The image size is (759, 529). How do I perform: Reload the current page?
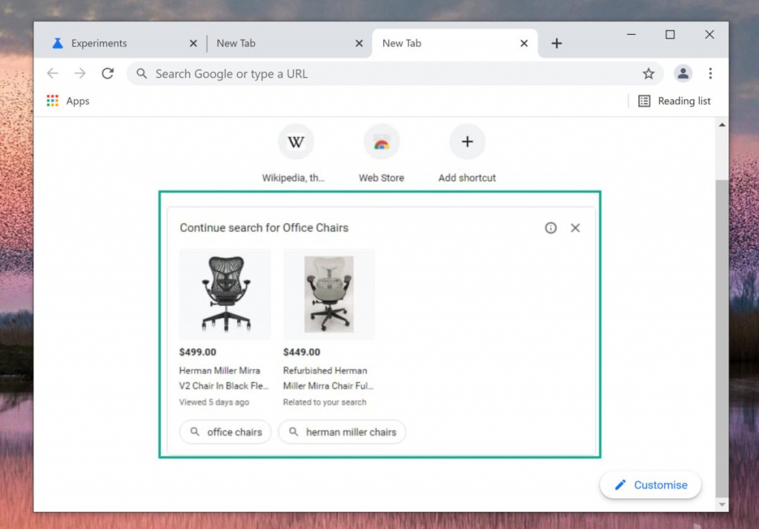click(107, 73)
